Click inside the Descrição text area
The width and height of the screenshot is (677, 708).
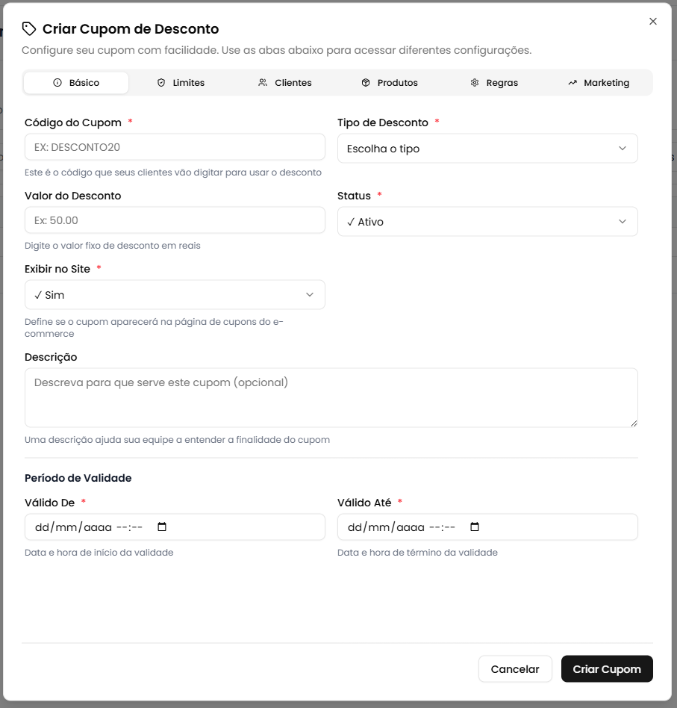[331, 397]
